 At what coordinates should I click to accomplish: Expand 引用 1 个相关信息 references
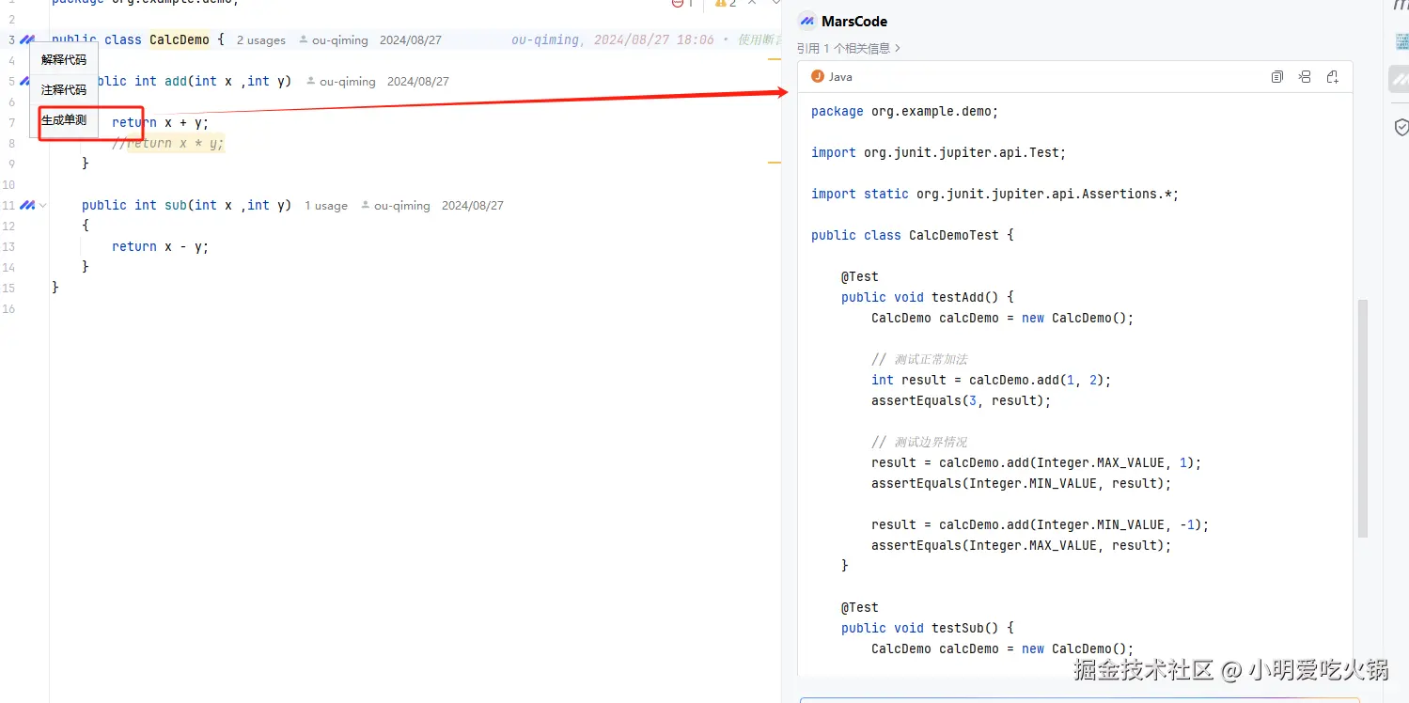(x=849, y=48)
